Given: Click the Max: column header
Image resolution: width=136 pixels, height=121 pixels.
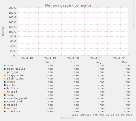Looking at the screenshot, I should tap(125, 62).
